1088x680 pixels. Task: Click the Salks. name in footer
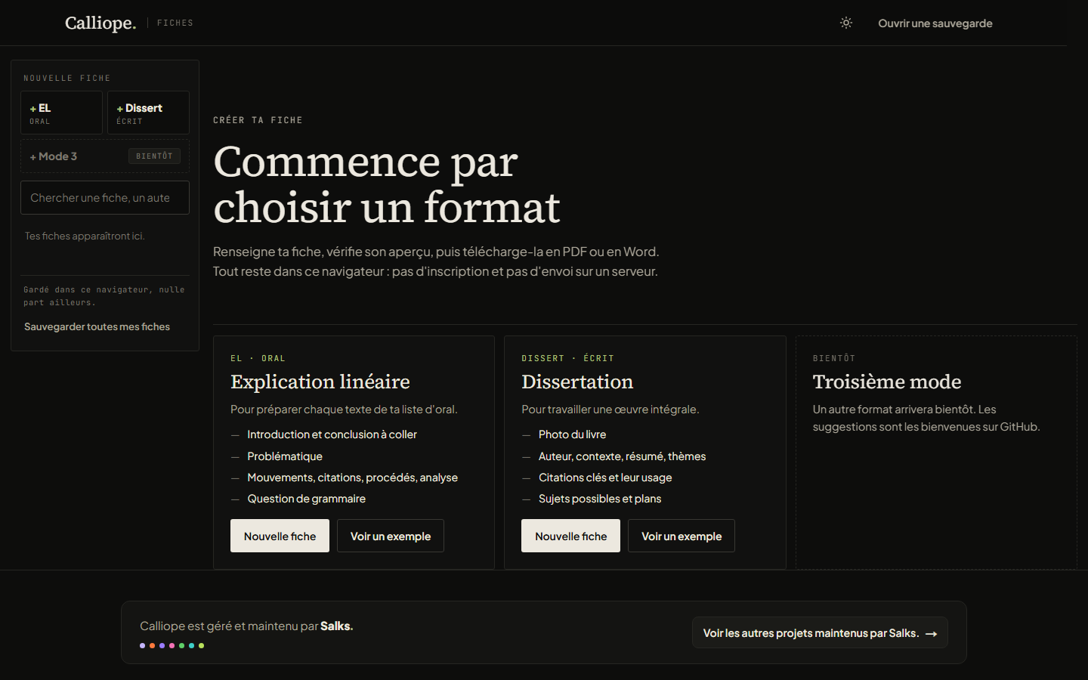pos(337,626)
